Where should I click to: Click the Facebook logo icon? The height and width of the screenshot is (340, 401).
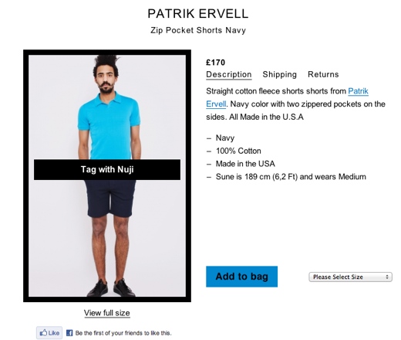pos(69,333)
